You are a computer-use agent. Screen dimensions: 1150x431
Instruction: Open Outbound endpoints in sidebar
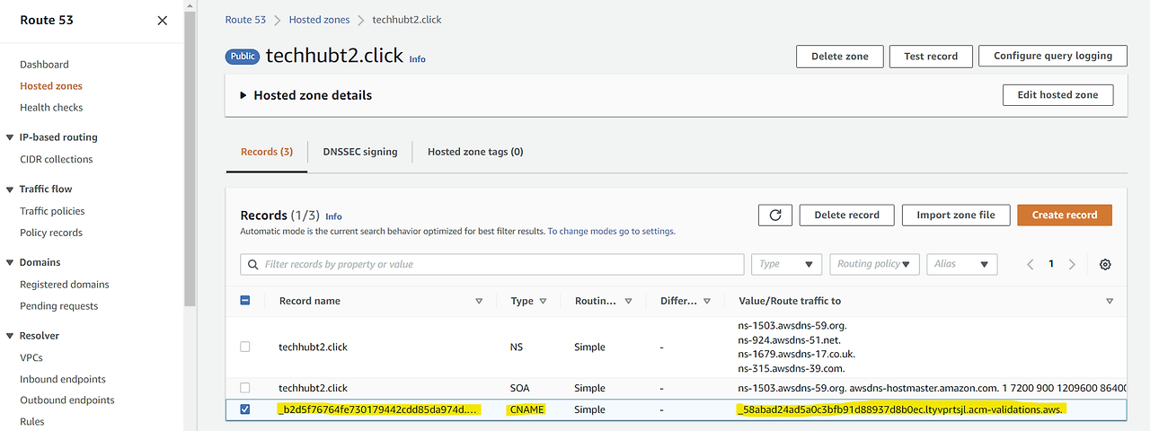[67, 400]
